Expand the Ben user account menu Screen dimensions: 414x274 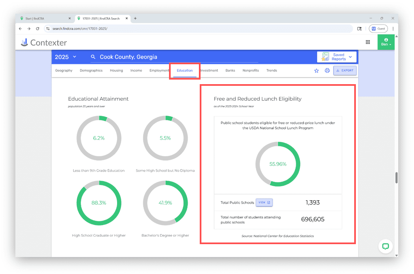pyautogui.click(x=386, y=42)
